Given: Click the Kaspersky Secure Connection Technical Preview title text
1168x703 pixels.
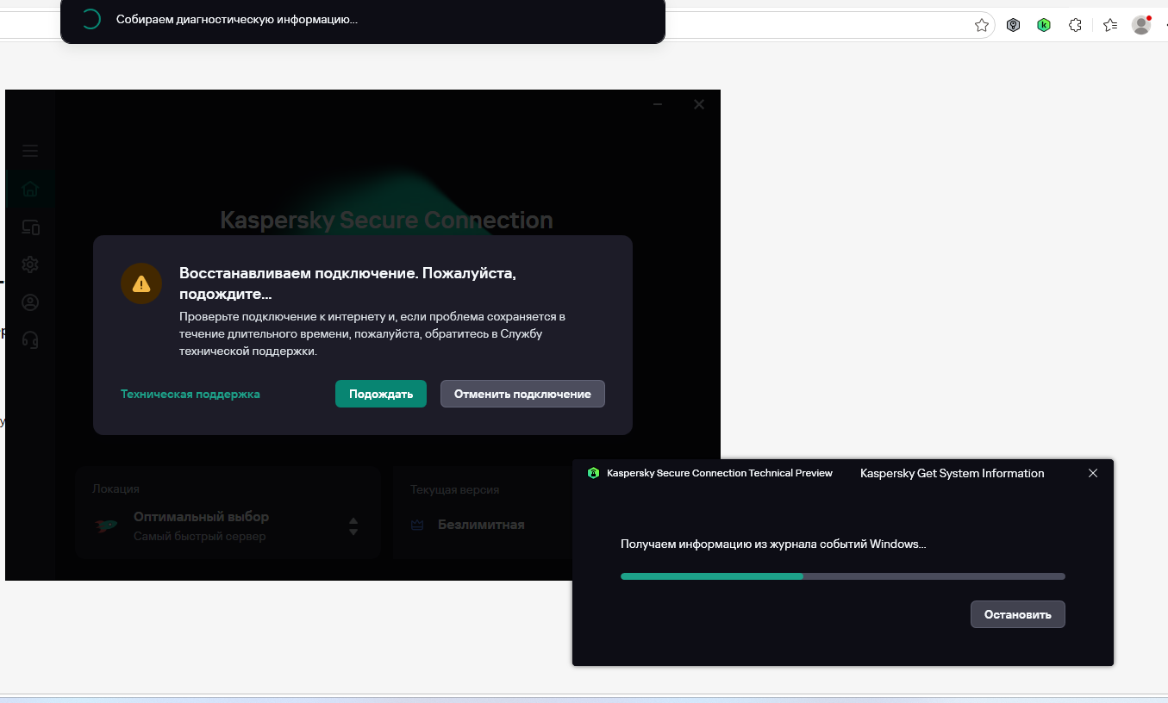Looking at the screenshot, I should (720, 473).
